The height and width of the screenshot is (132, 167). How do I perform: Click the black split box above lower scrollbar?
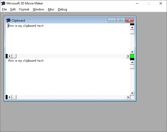[x=132, y=59]
